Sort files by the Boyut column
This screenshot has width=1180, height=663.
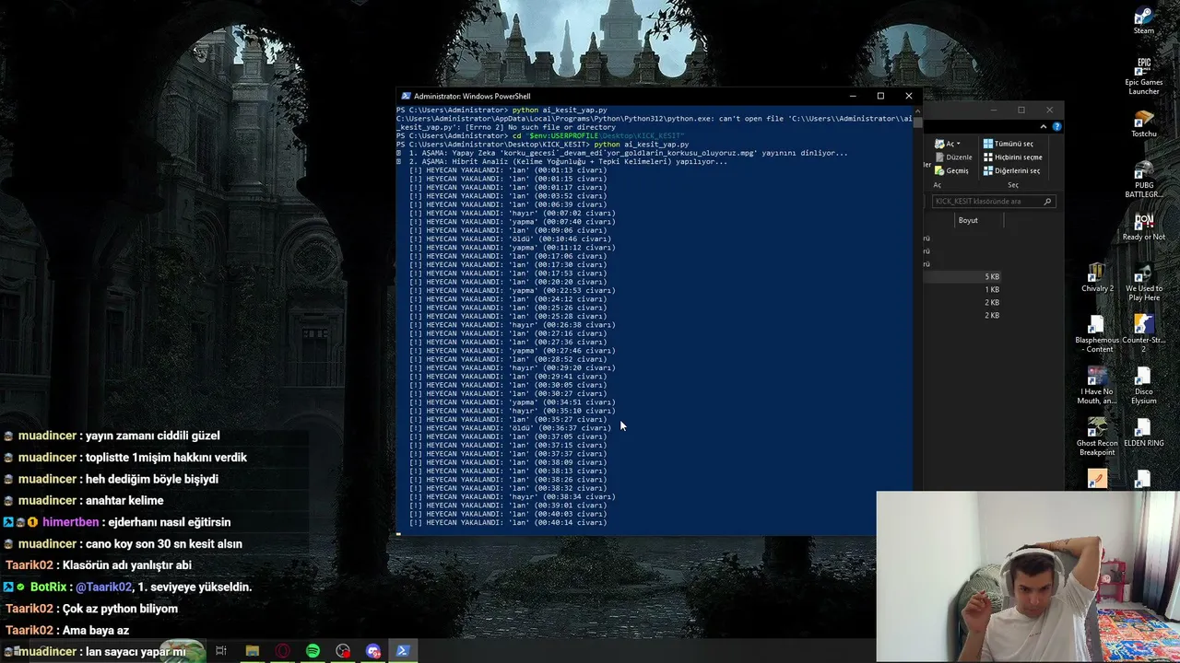click(x=968, y=220)
